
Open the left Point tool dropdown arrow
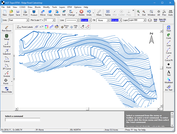[x=11, y=82]
